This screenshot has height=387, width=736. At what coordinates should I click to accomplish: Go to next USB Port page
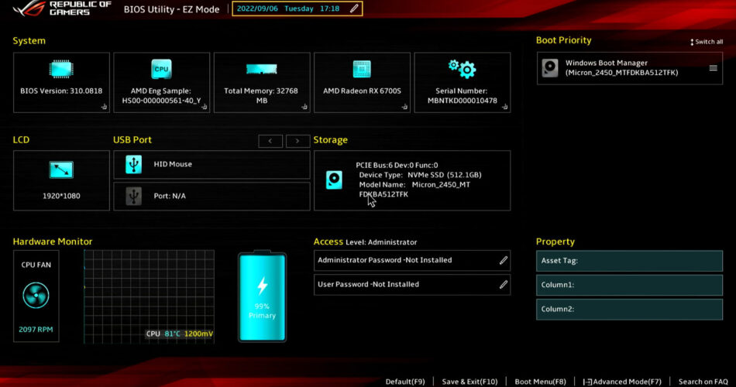[297, 141]
